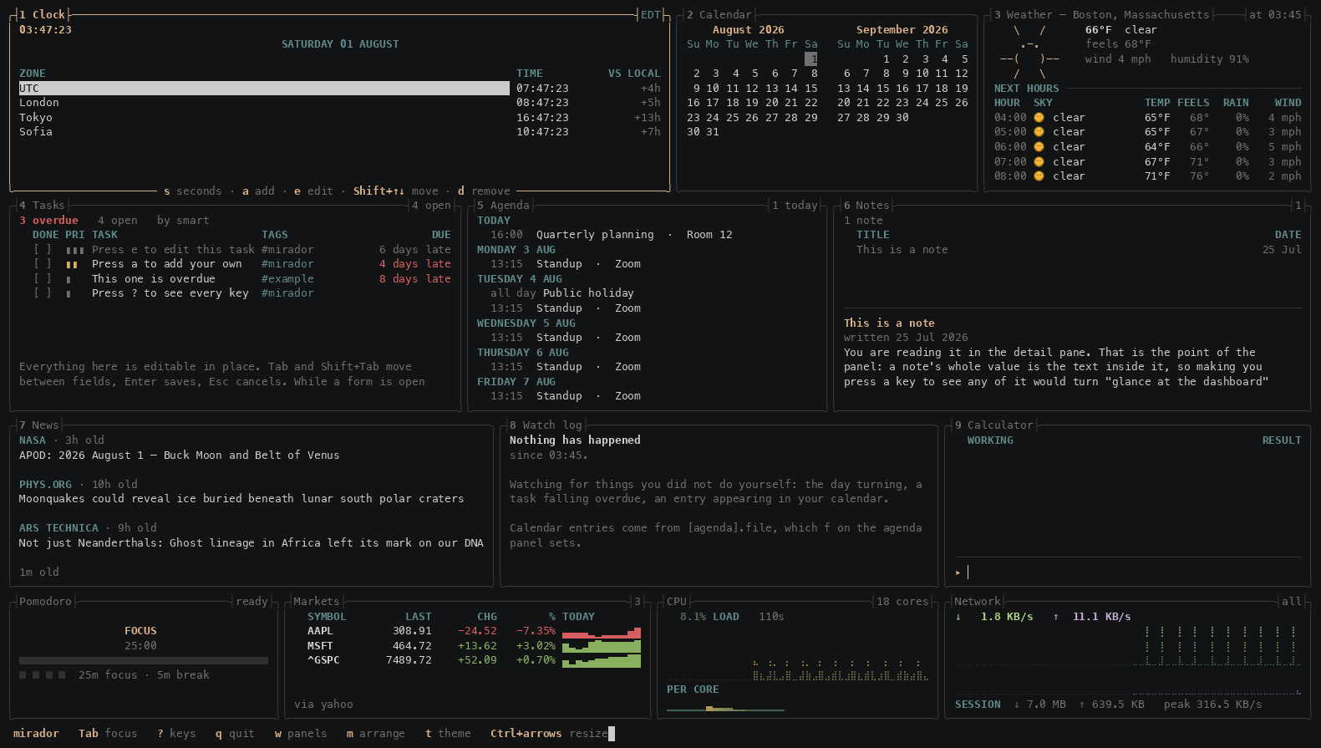Click the sun icon for 05:00 forecast

[1039, 132]
